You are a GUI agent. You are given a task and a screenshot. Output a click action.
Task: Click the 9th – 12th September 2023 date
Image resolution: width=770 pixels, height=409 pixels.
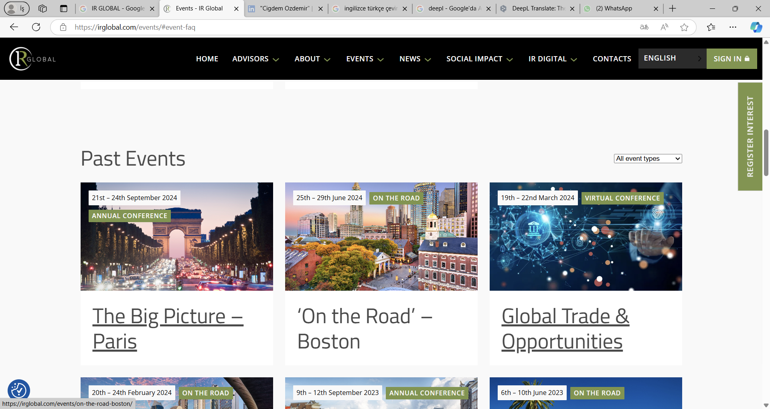pos(337,393)
